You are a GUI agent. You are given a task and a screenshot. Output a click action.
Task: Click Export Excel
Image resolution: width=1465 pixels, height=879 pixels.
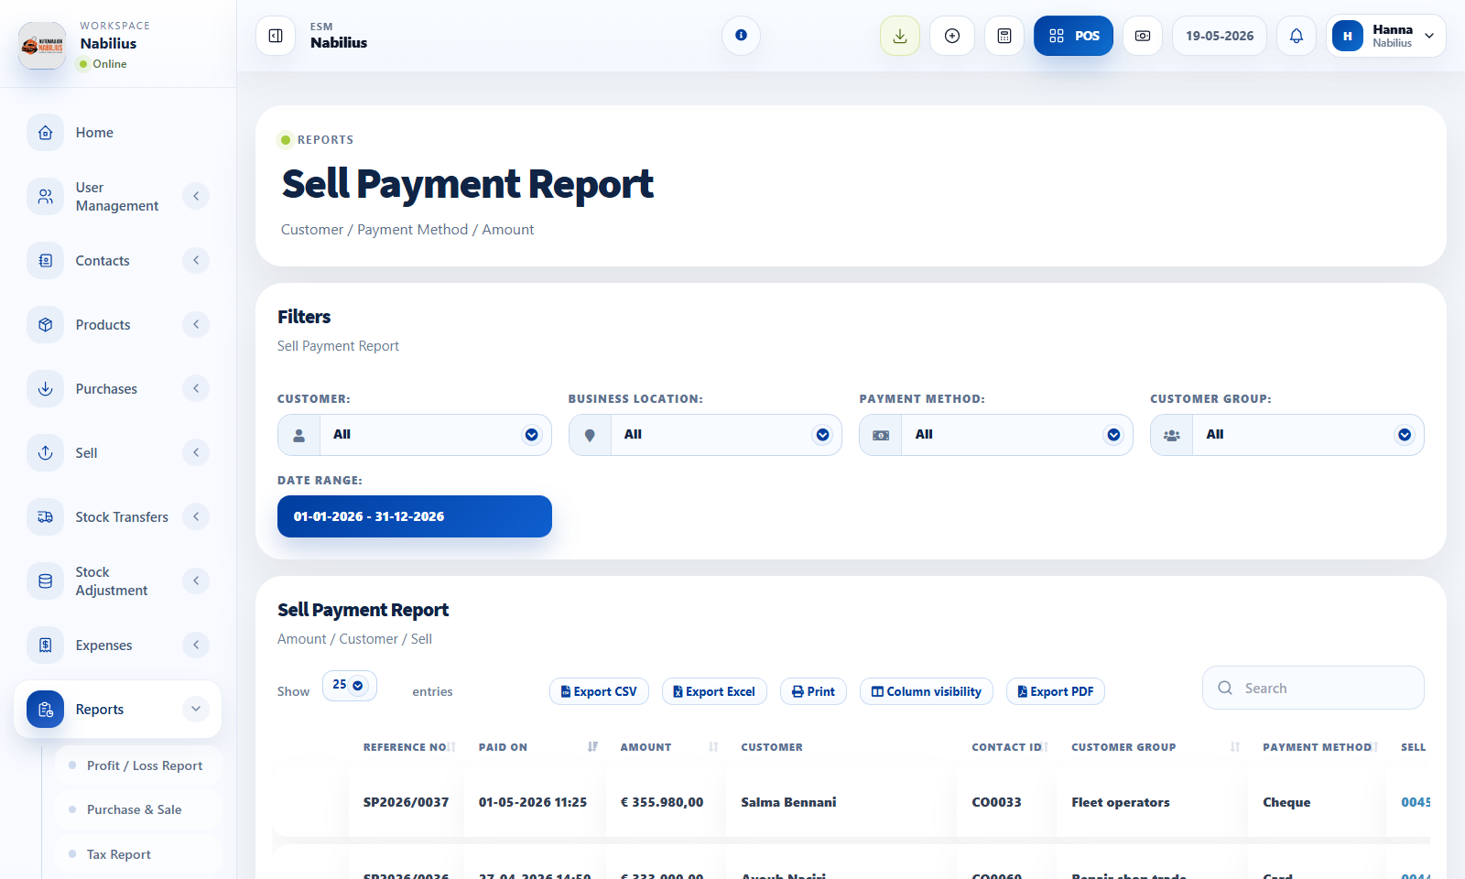(x=714, y=691)
